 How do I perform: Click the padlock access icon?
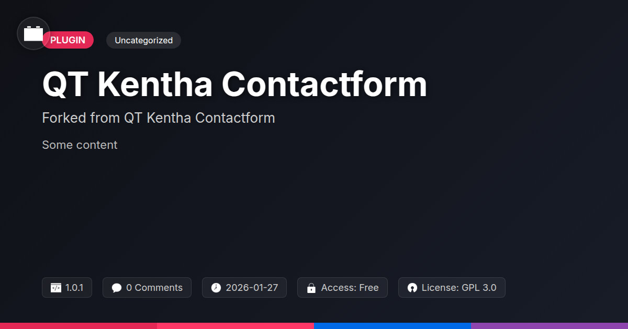(311, 288)
